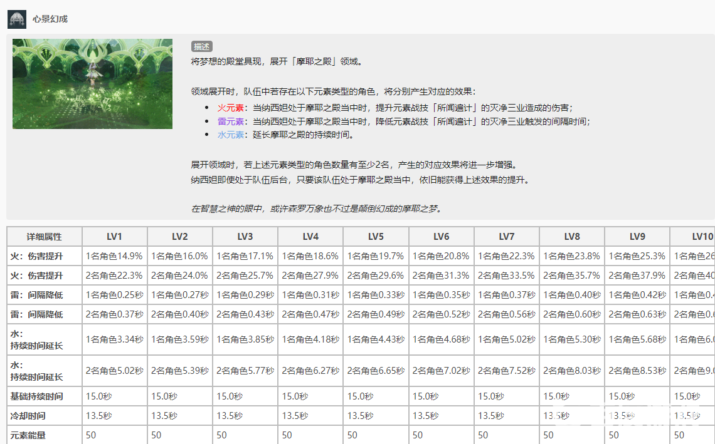Click cell 2名角色0.52秒

click(x=442, y=314)
